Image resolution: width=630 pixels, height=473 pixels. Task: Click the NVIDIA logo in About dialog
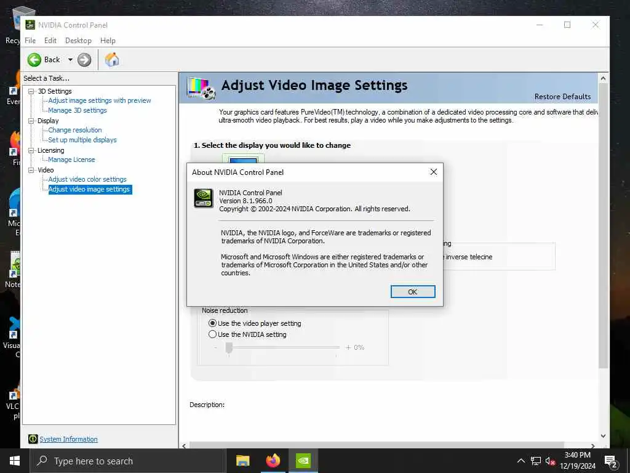(204, 198)
